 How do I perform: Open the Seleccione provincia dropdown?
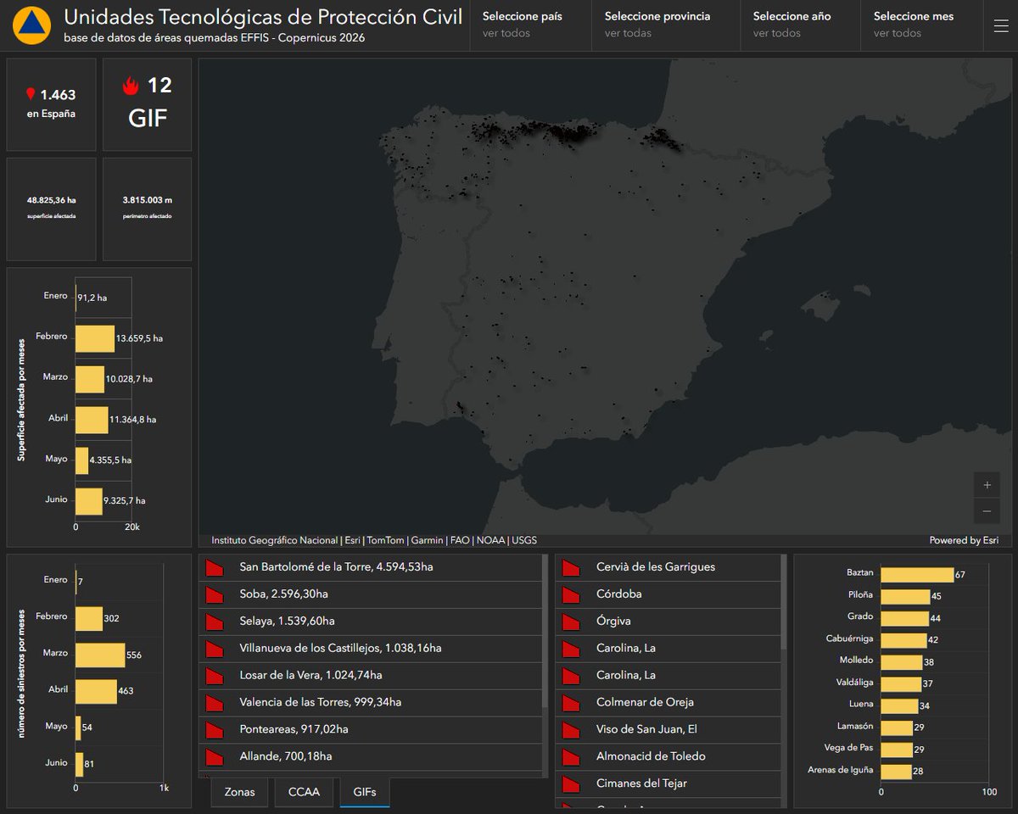pos(665,25)
